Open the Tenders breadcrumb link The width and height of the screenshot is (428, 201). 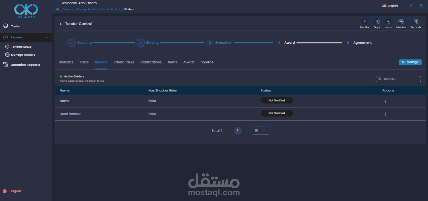[68, 9]
